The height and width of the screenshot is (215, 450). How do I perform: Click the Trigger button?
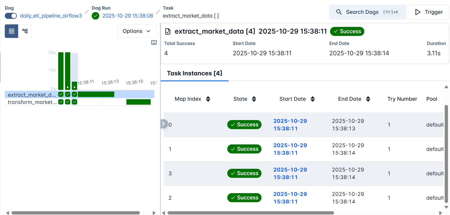pos(428,12)
